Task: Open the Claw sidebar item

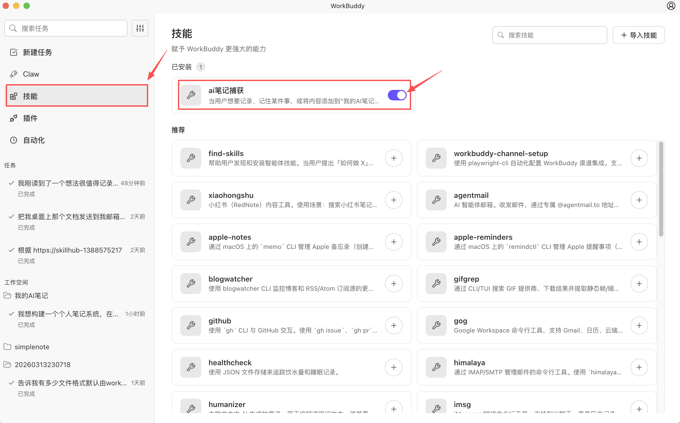Action: [x=31, y=74]
